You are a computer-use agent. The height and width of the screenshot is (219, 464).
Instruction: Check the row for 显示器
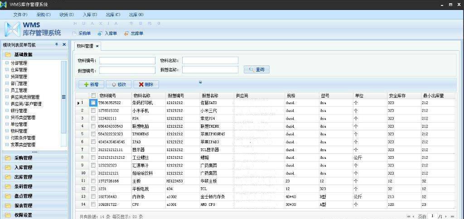pyautogui.click(x=93, y=150)
